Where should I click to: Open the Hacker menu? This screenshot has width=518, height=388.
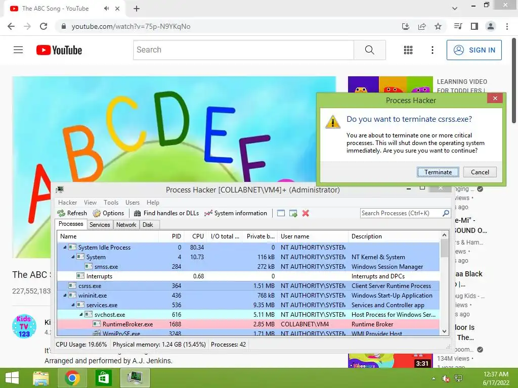click(x=67, y=202)
